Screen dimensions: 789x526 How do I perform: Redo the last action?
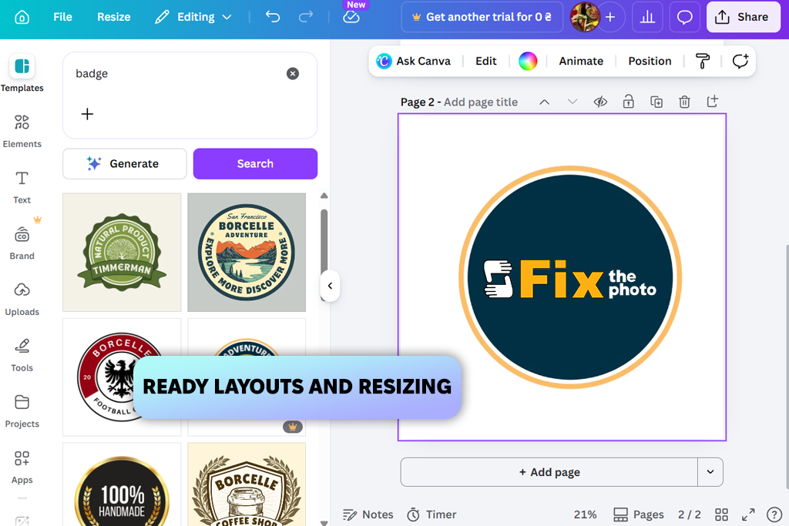tap(305, 17)
